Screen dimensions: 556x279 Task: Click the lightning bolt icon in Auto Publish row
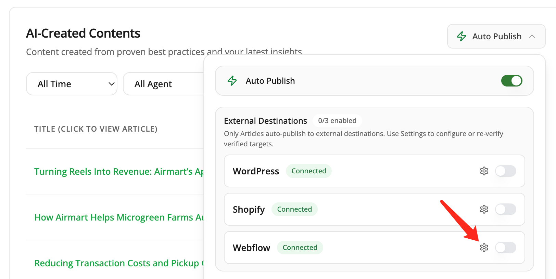tap(232, 81)
